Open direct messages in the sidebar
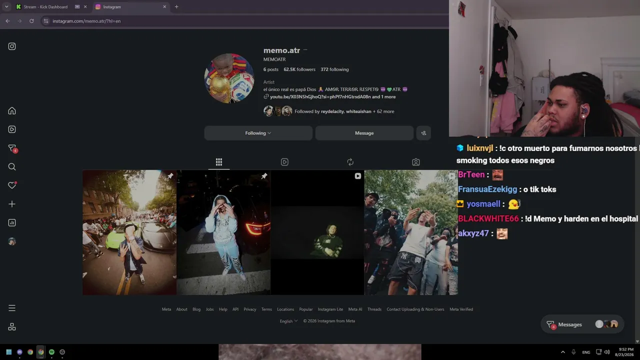 coord(12,148)
